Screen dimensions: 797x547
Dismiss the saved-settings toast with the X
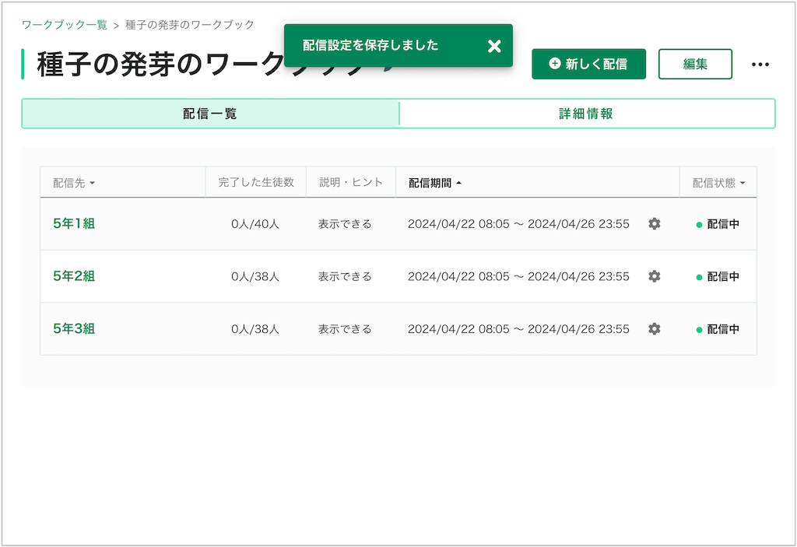click(x=494, y=46)
